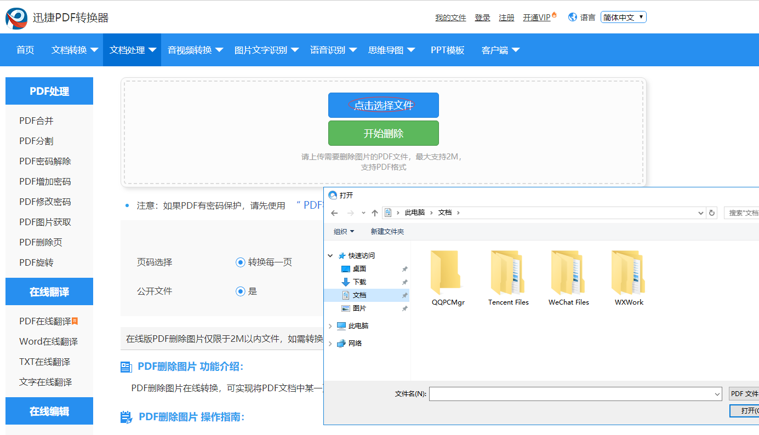The image size is (759, 435).
Task: Click the orange badge beside PDF在线翻译
Action: click(75, 321)
